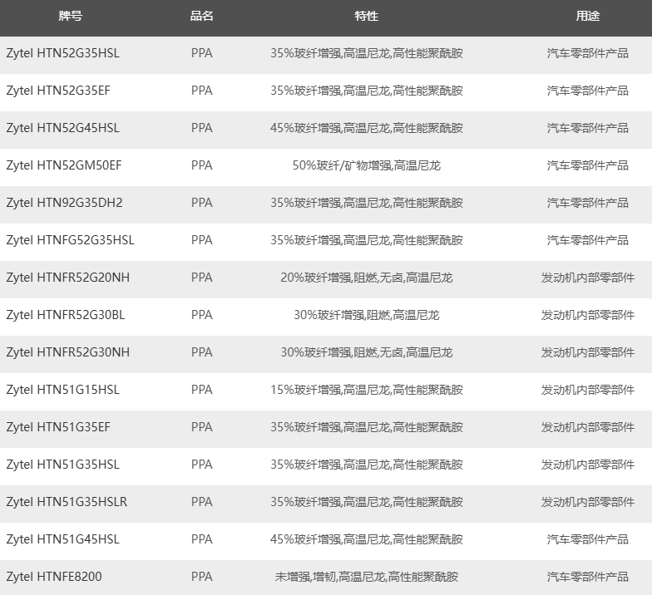652x595 pixels.
Task: Click the 牌号 column header
Action: tap(71, 17)
